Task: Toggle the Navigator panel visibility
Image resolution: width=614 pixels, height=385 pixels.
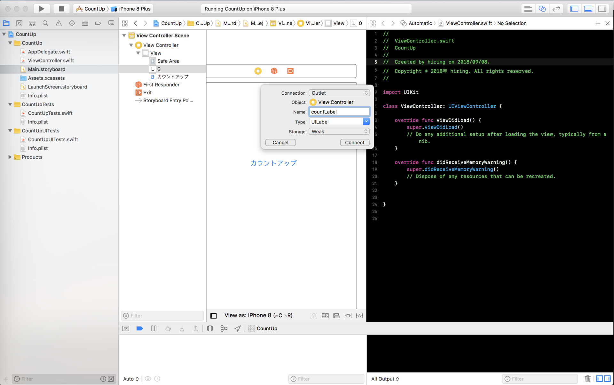Action: tap(574, 9)
